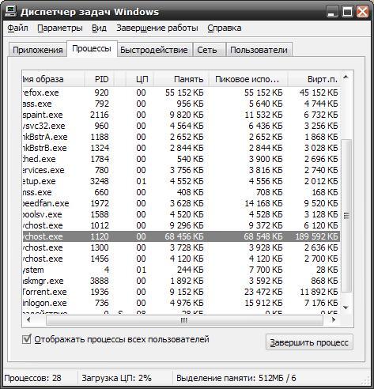
Task: Open the Файл menu
Action: [17, 28]
